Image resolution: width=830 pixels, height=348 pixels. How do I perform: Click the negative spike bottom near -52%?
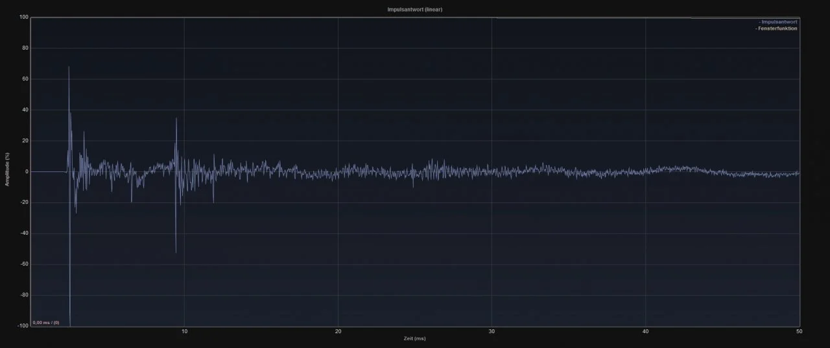point(176,251)
